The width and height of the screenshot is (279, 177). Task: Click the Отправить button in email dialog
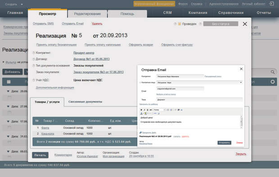(225, 142)
